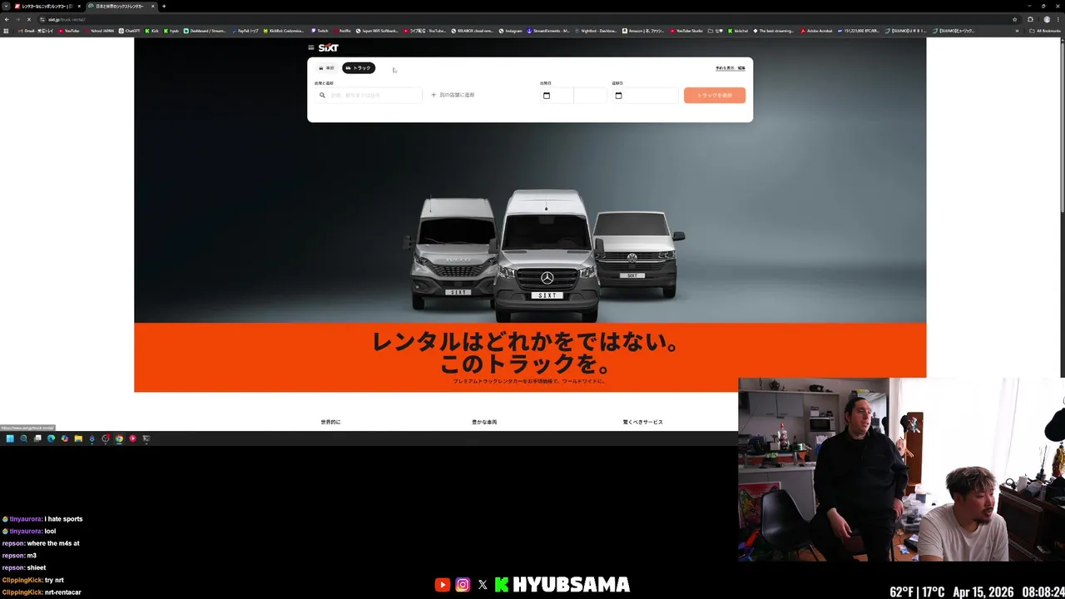This screenshot has height=599, width=1065.
Task: Open the Instagram bookmark
Action: pyautogui.click(x=511, y=31)
